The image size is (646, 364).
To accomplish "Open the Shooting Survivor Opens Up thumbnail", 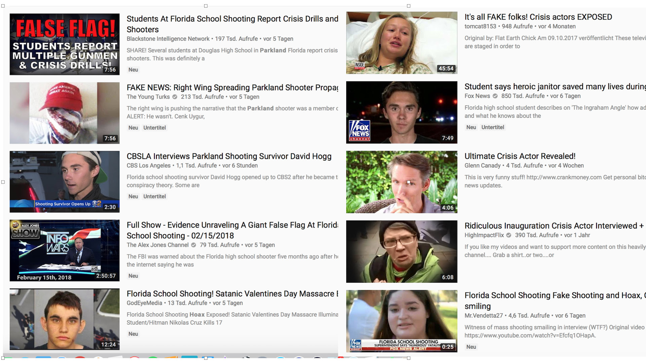I will click(x=65, y=181).
